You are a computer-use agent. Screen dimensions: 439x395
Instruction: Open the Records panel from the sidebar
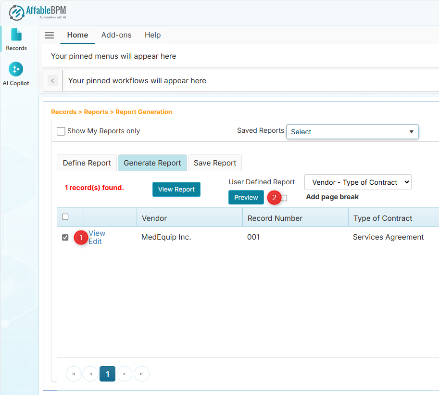(16, 38)
